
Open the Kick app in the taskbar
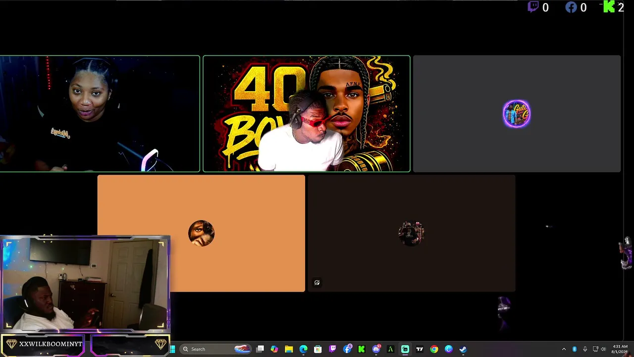(x=362, y=349)
